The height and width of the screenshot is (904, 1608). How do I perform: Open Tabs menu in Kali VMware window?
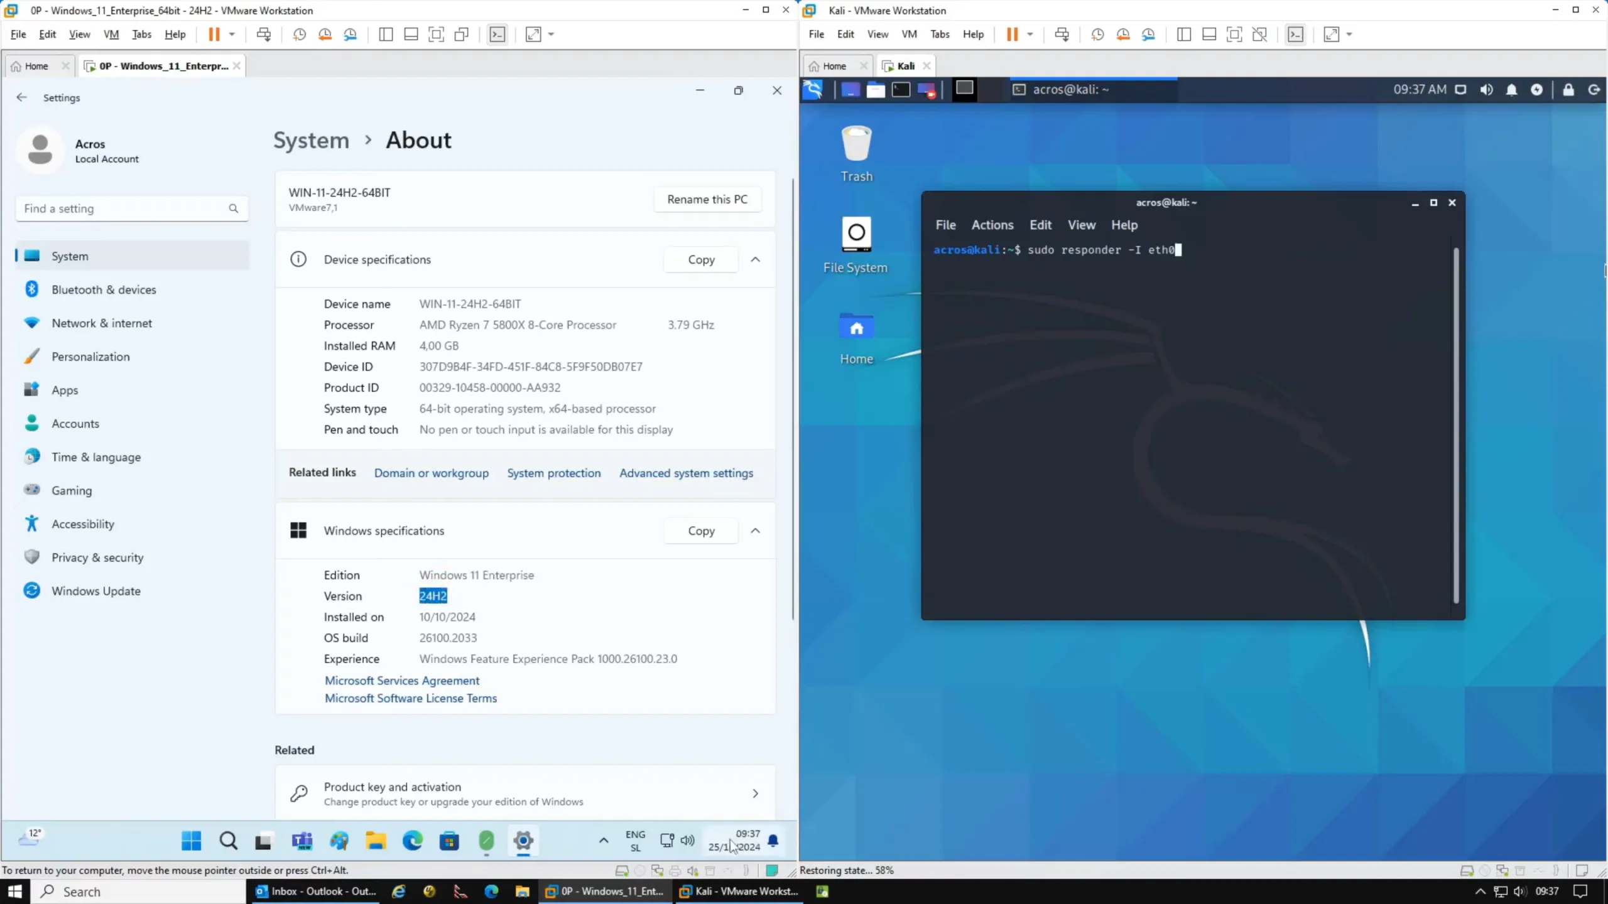point(940,35)
